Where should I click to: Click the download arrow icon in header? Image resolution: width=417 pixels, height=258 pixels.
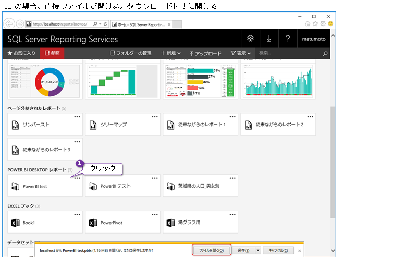coord(269,39)
